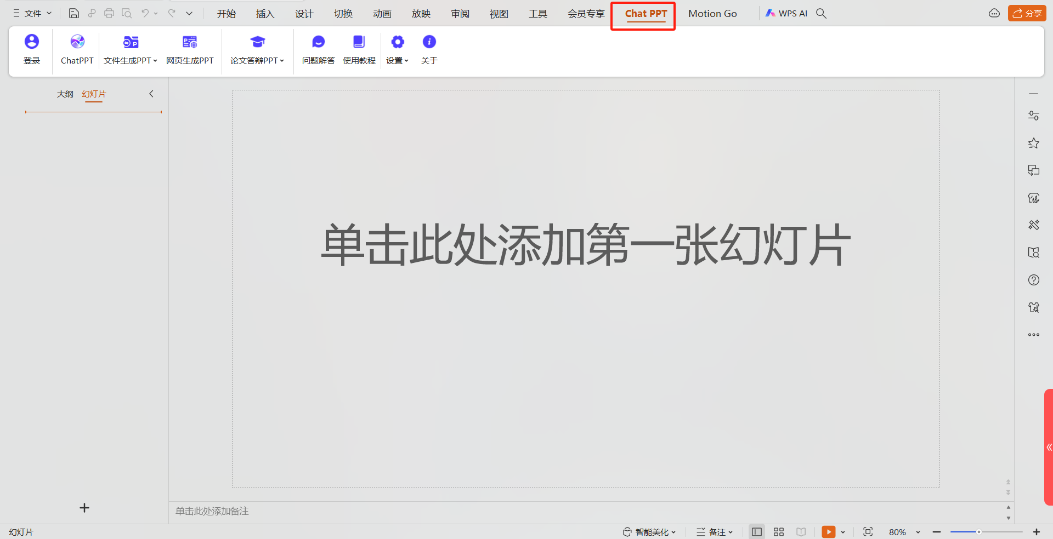Open 论文答辩PPT tool
Screen dimensions: 1053x539
(x=257, y=42)
